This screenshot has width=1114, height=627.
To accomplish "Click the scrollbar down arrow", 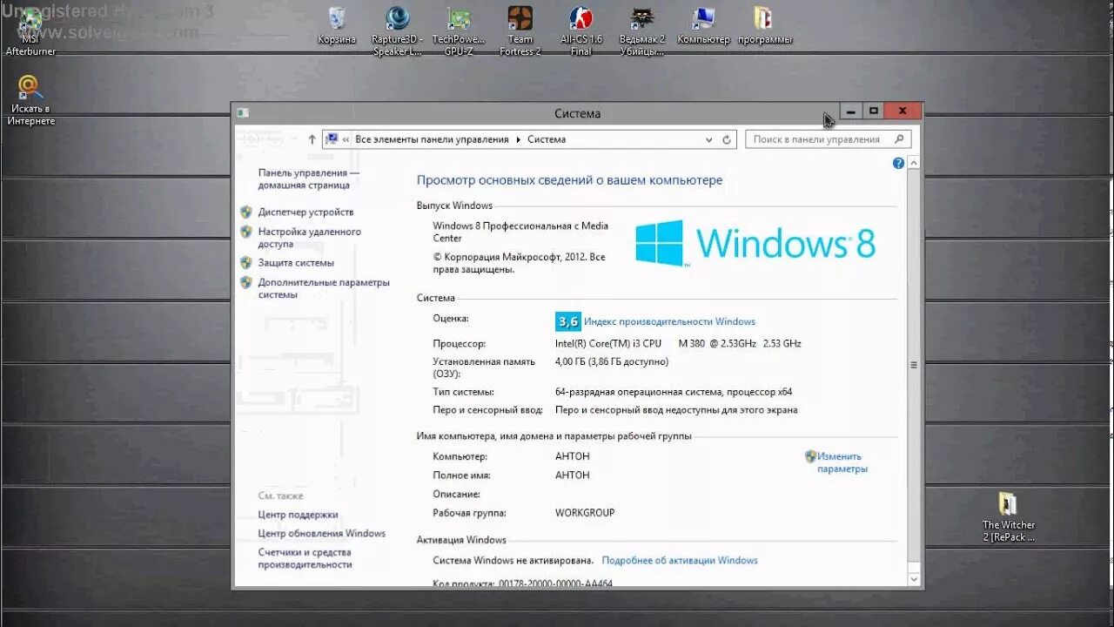I will [914, 578].
